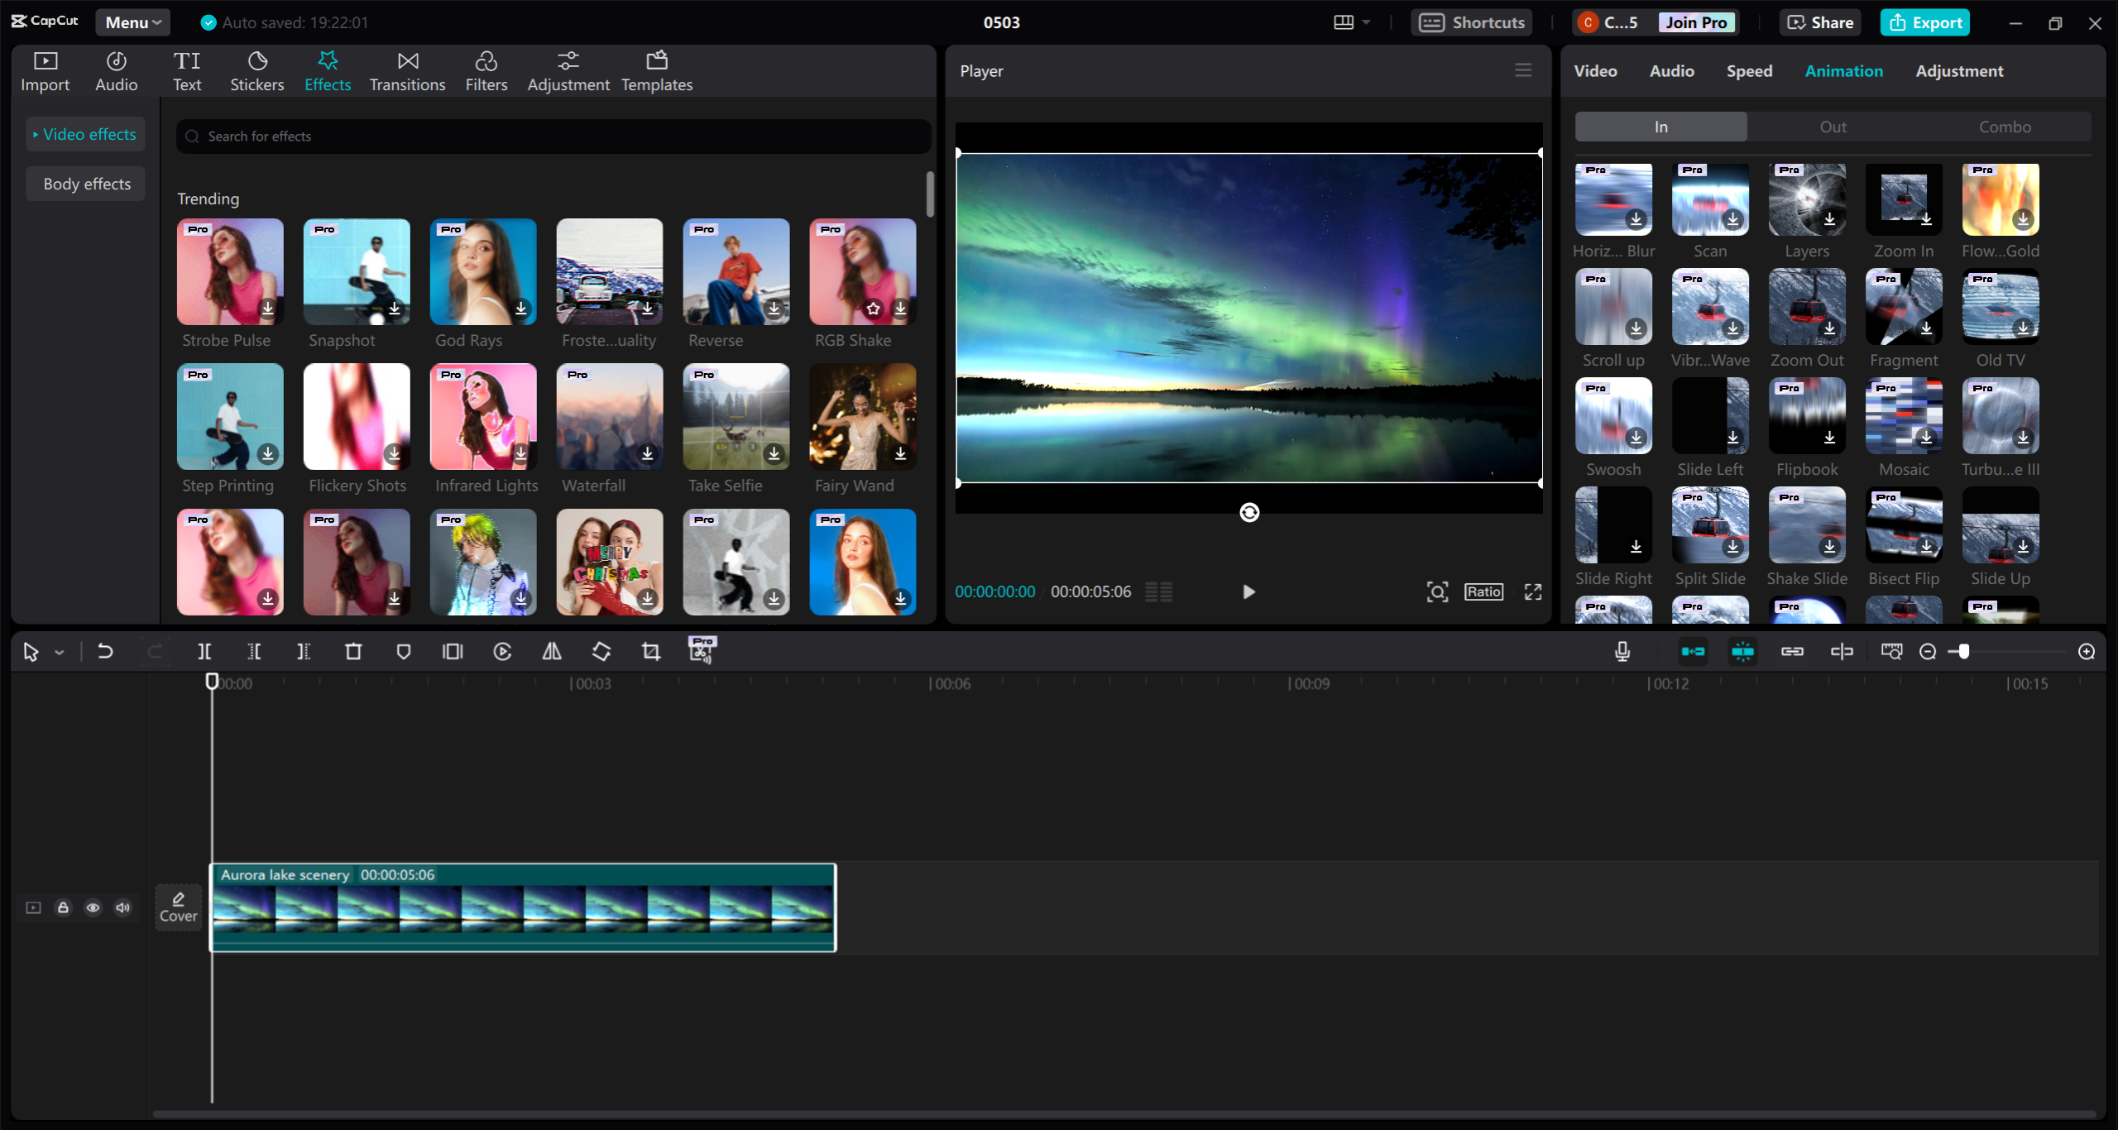Click the Join Pro button

(x=1695, y=21)
